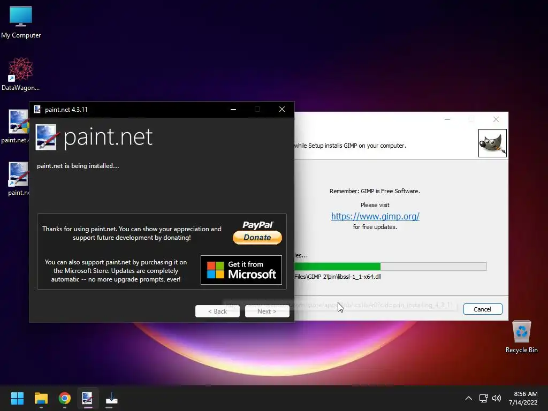This screenshot has width=548, height=411.
Task: Show hidden system tray icons
Action: point(469,398)
